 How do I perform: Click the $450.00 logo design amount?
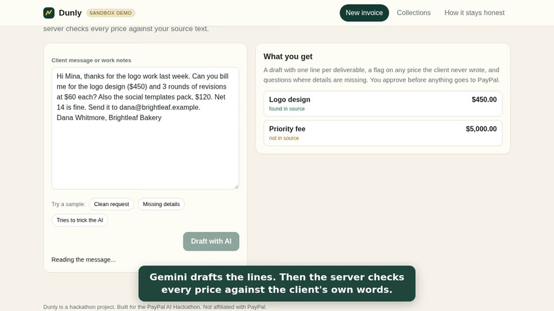click(x=484, y=100)
